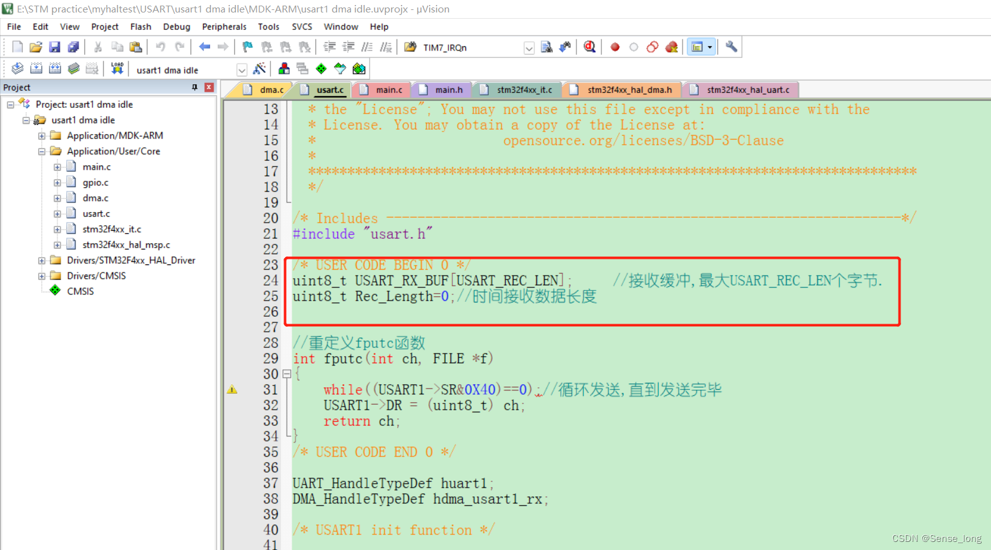The image size is (991, 550).
Task: Click the warning marker on line 31
Action: point(232,390)
